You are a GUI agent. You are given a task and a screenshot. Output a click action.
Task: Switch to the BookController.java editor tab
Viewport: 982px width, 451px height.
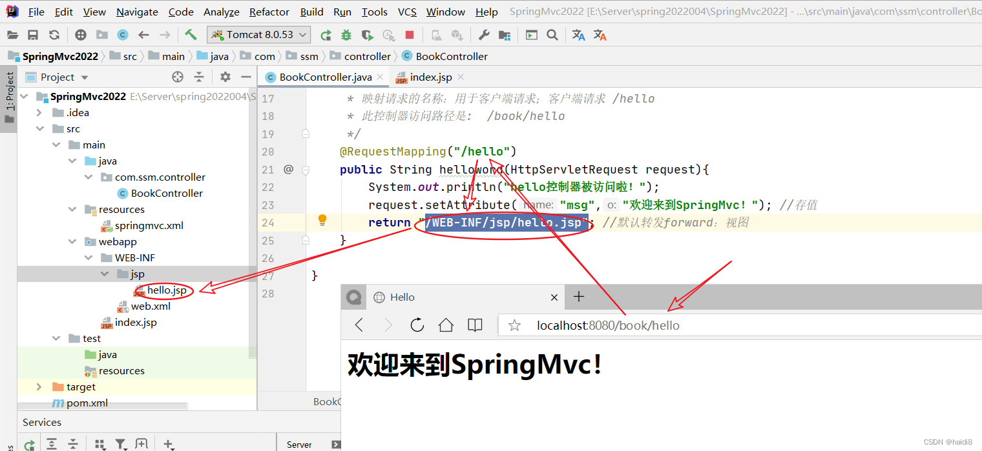pyautogui.click(x=326, y=77)
